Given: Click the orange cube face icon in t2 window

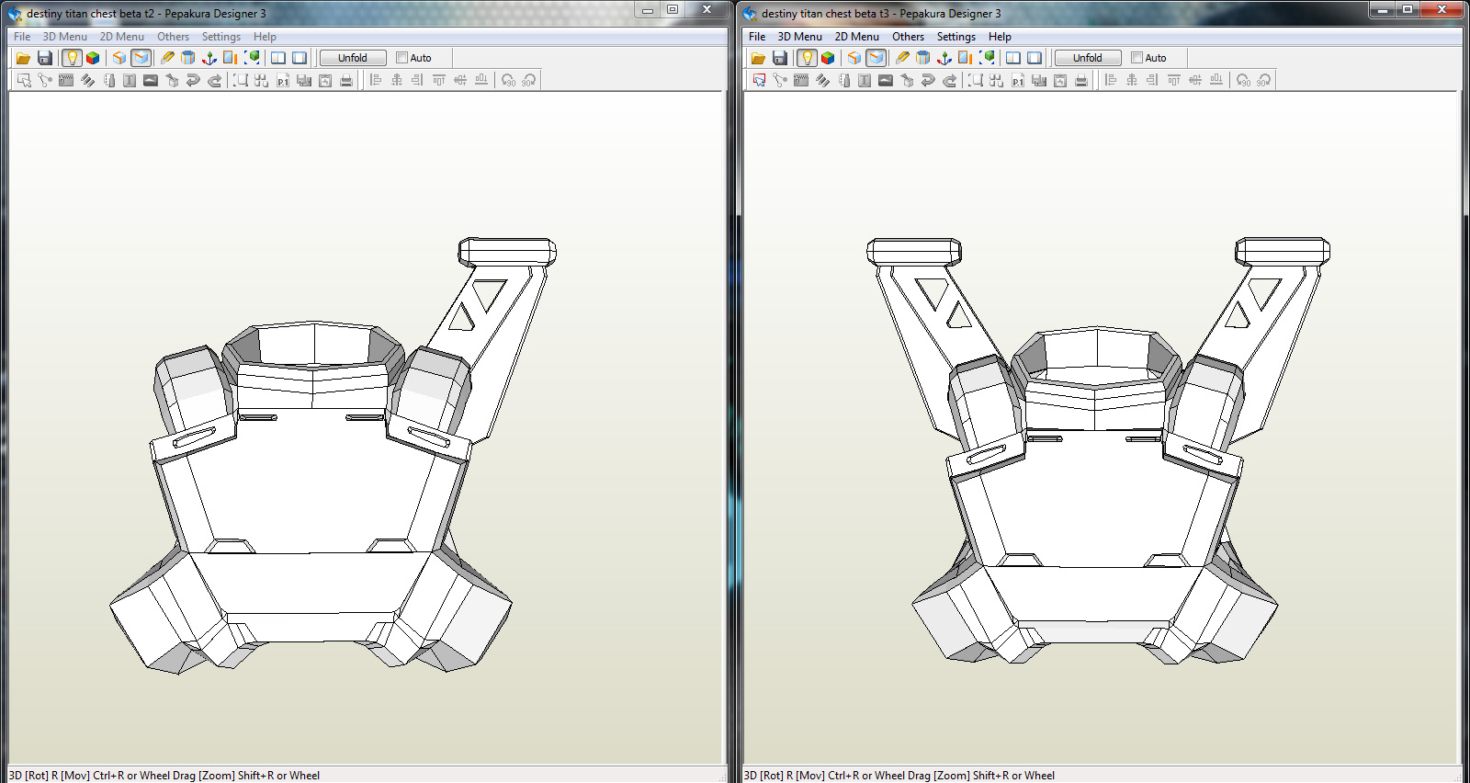Looking at the screenshot, I should tap(119, 58).
